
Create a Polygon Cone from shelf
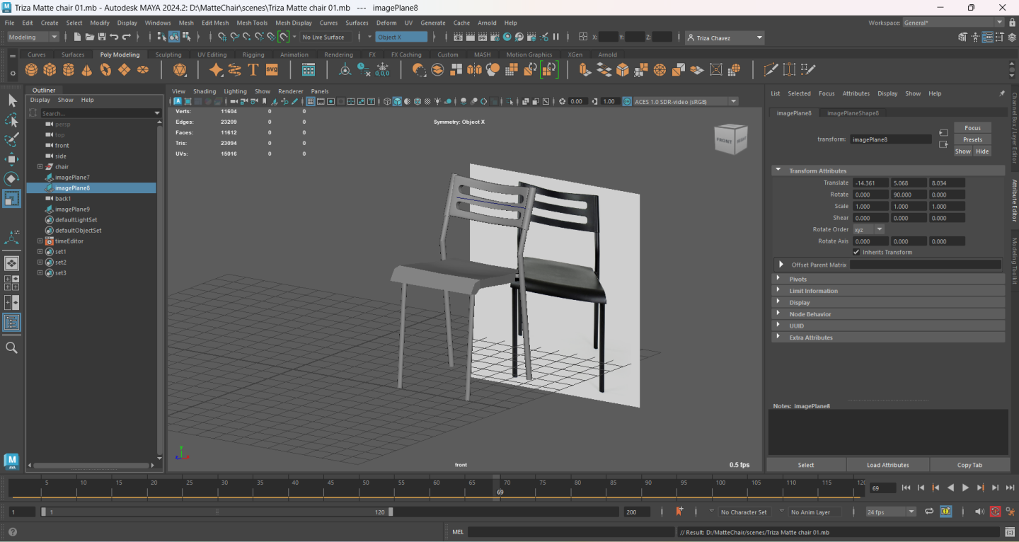86,69
